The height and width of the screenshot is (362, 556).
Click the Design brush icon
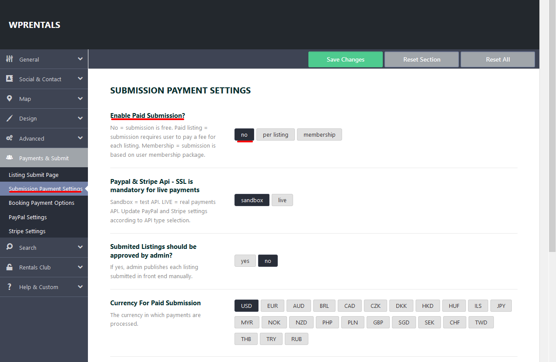coord(9,118)
